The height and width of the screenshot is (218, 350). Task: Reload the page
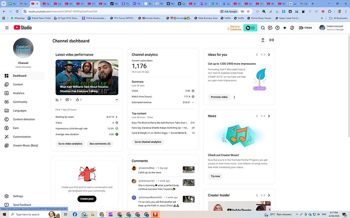coord(17,11)
